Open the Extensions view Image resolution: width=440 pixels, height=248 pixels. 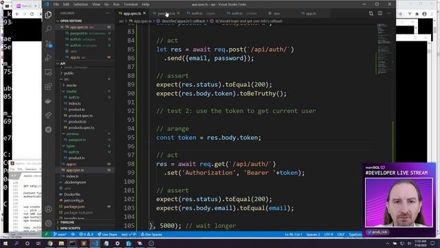point(48,87)
